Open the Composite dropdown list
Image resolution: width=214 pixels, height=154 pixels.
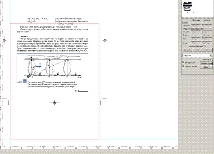(x=197, y=56)
